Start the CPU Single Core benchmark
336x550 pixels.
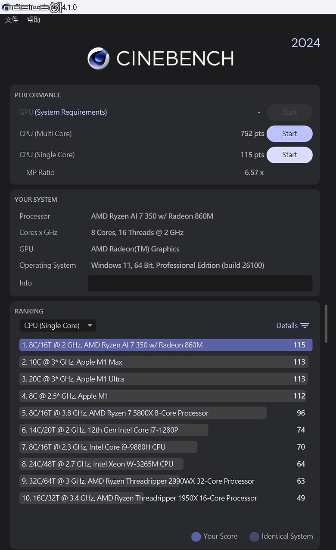[289, 155]
